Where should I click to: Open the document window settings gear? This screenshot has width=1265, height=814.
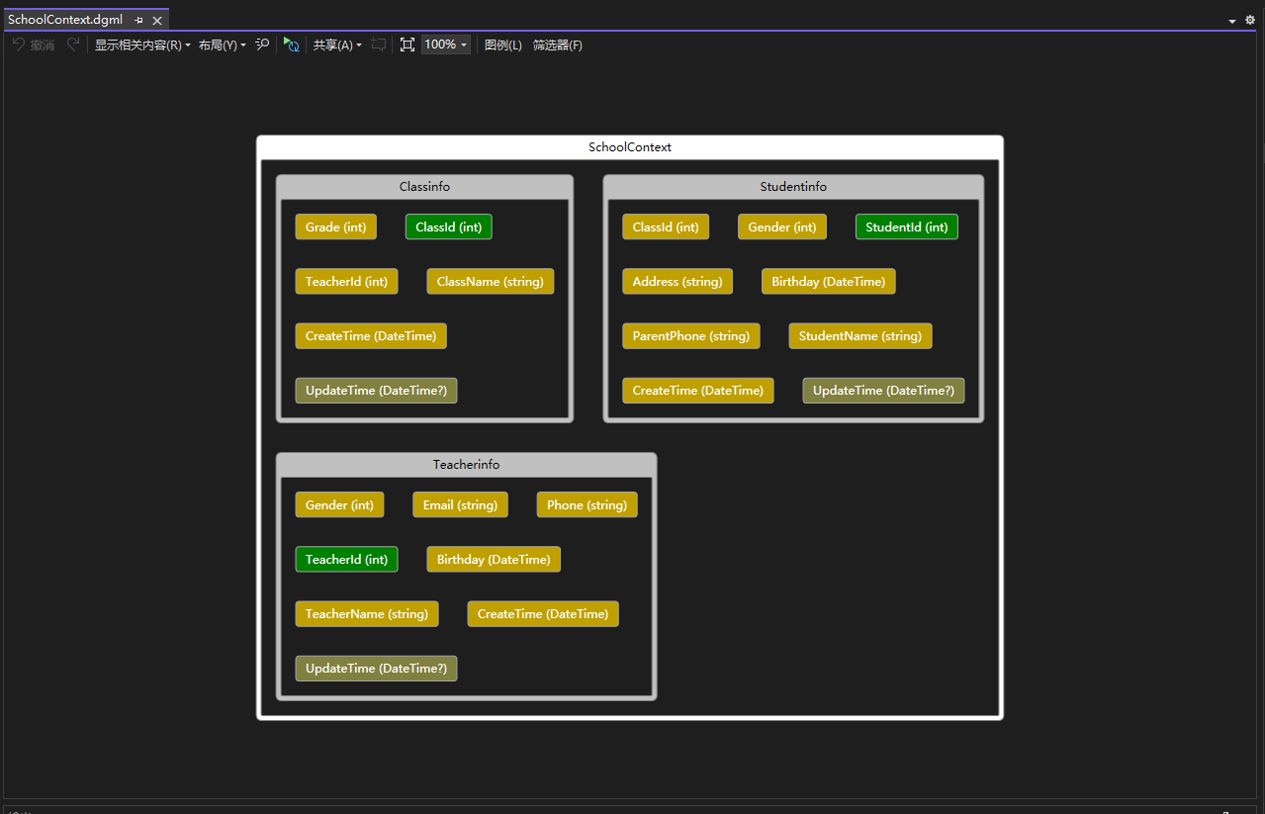pyautogui.click(x=1250, y=20)
